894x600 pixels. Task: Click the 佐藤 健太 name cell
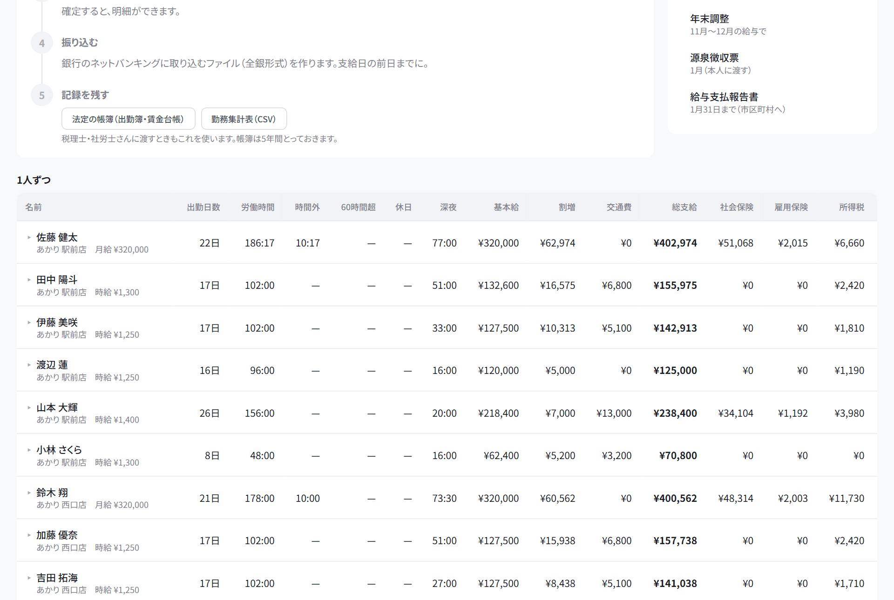pyautogui.click(x=57, y=237)
